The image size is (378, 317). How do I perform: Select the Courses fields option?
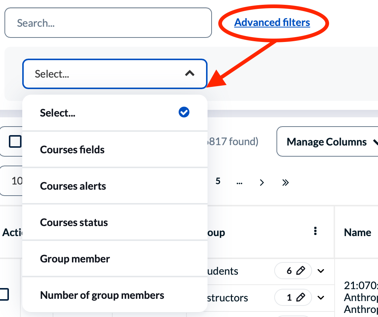click(x=115, y=150)
